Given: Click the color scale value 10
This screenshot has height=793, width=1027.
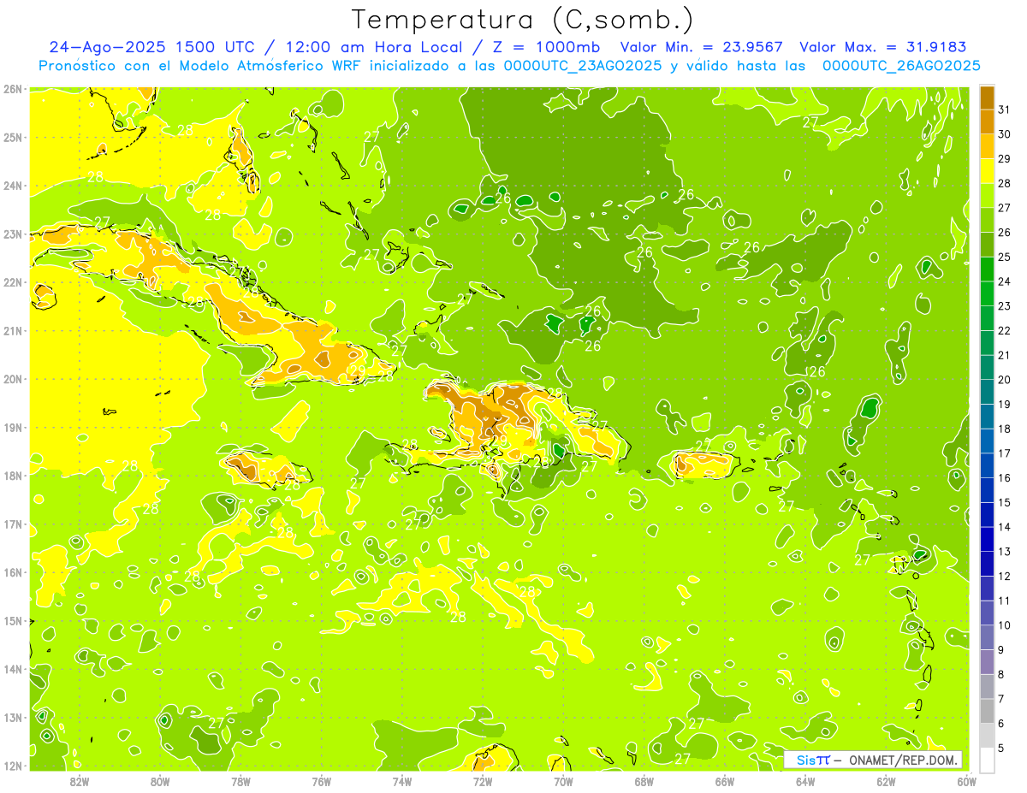Looking at the screenshot, I should (x=1004, y=625).
